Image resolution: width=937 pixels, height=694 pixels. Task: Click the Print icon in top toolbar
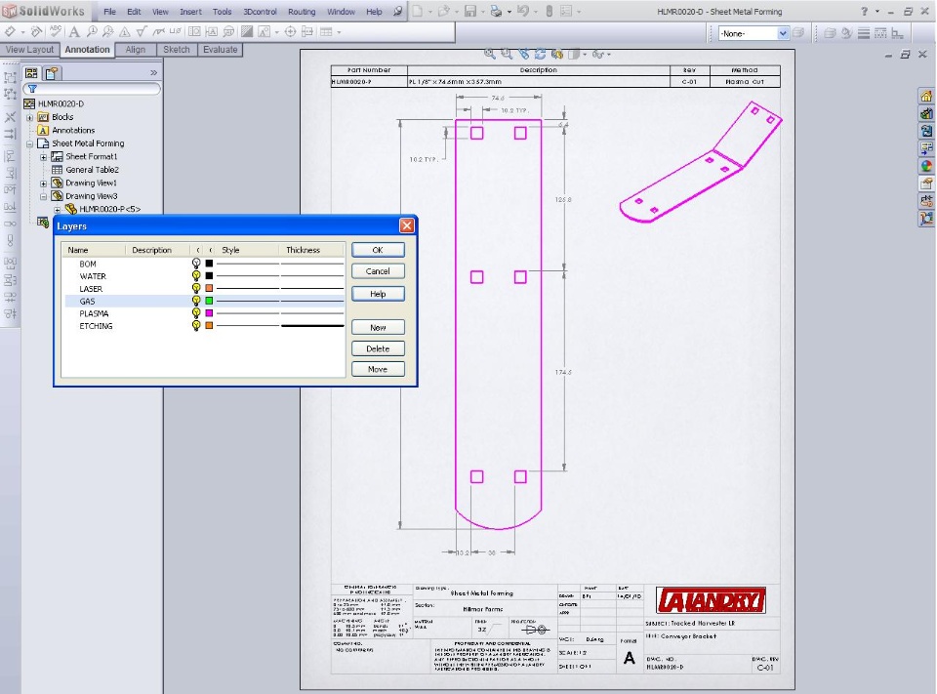(496, 11)
